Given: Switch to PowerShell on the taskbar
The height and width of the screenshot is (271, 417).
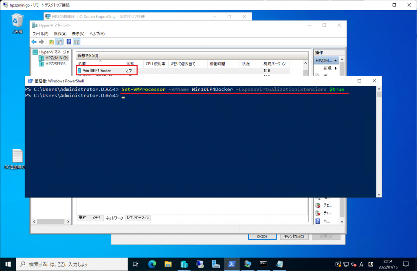Looking at the screenshot, I should pos(232,264).
